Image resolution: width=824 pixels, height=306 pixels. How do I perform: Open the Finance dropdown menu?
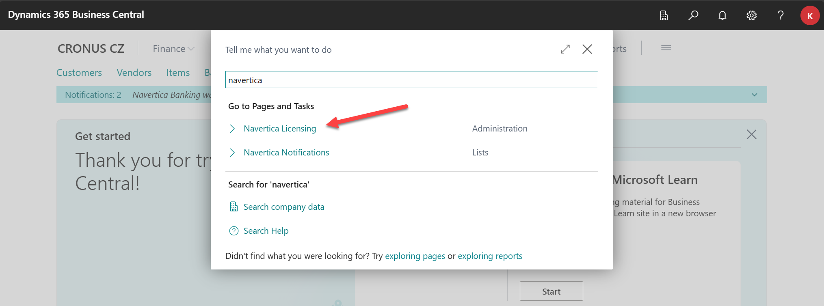[x=173, y=49]
